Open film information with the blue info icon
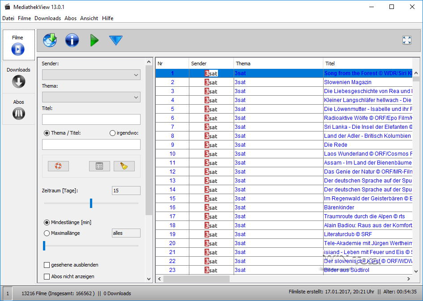The width and height of the screenshot is (423, 301). [x=72, y=40]
